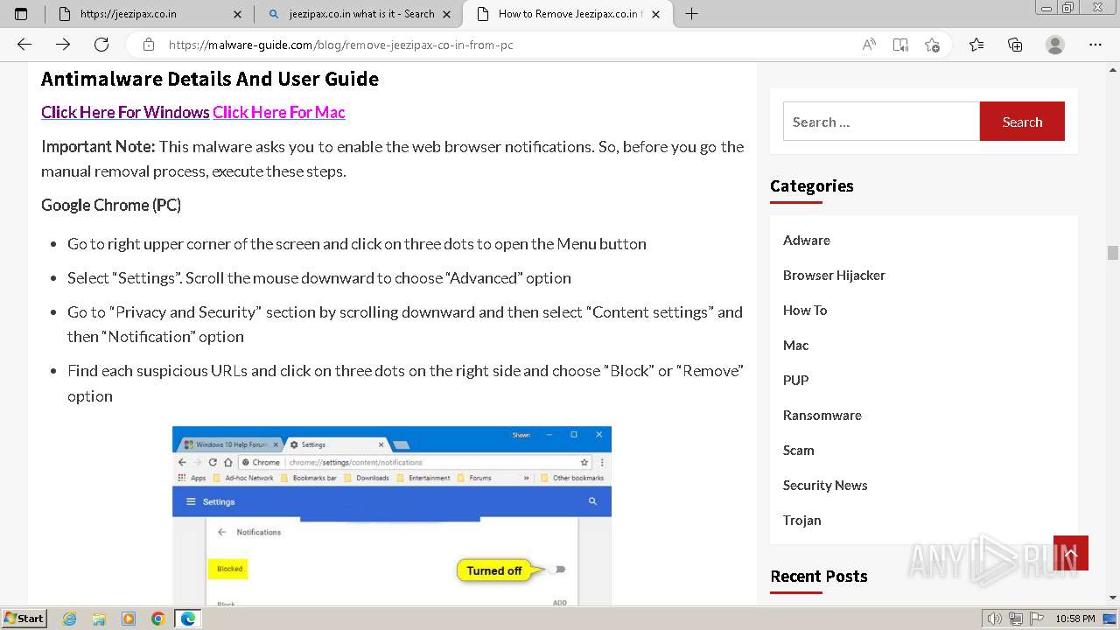Click the 10:58 PM system clock
1120x630 pixels.
point(1075,619)
